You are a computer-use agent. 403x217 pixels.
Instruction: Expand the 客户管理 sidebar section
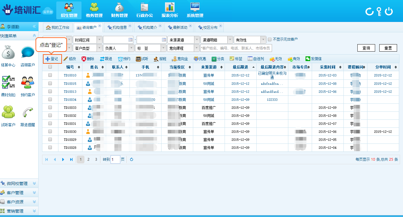tap(19, 193)
